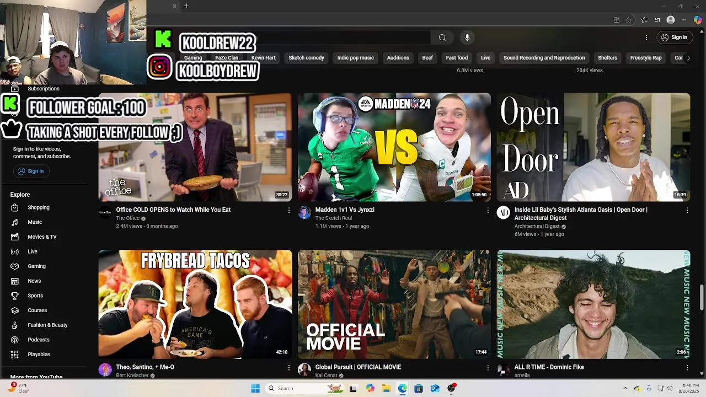Open Office COLD OPENS video thumbnail

(x=195, y=147)
